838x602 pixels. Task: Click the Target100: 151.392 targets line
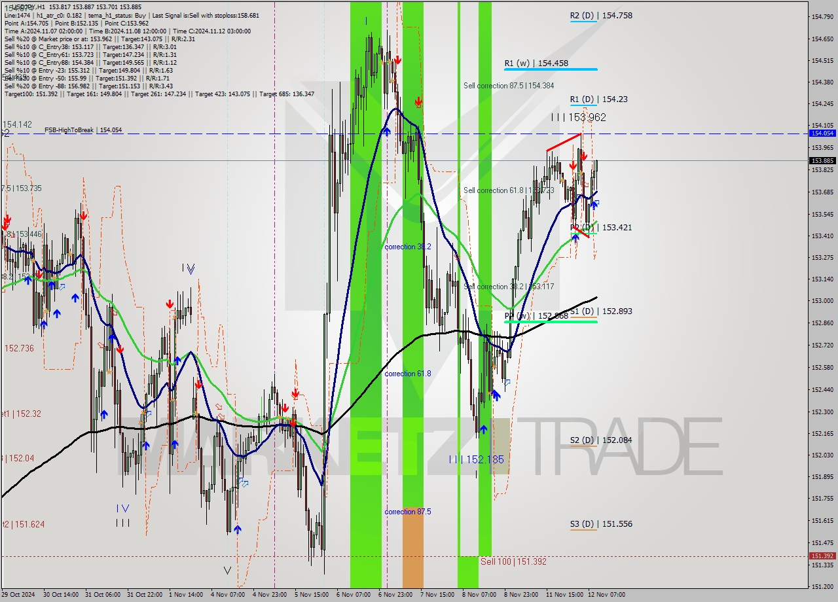point(159,94)
